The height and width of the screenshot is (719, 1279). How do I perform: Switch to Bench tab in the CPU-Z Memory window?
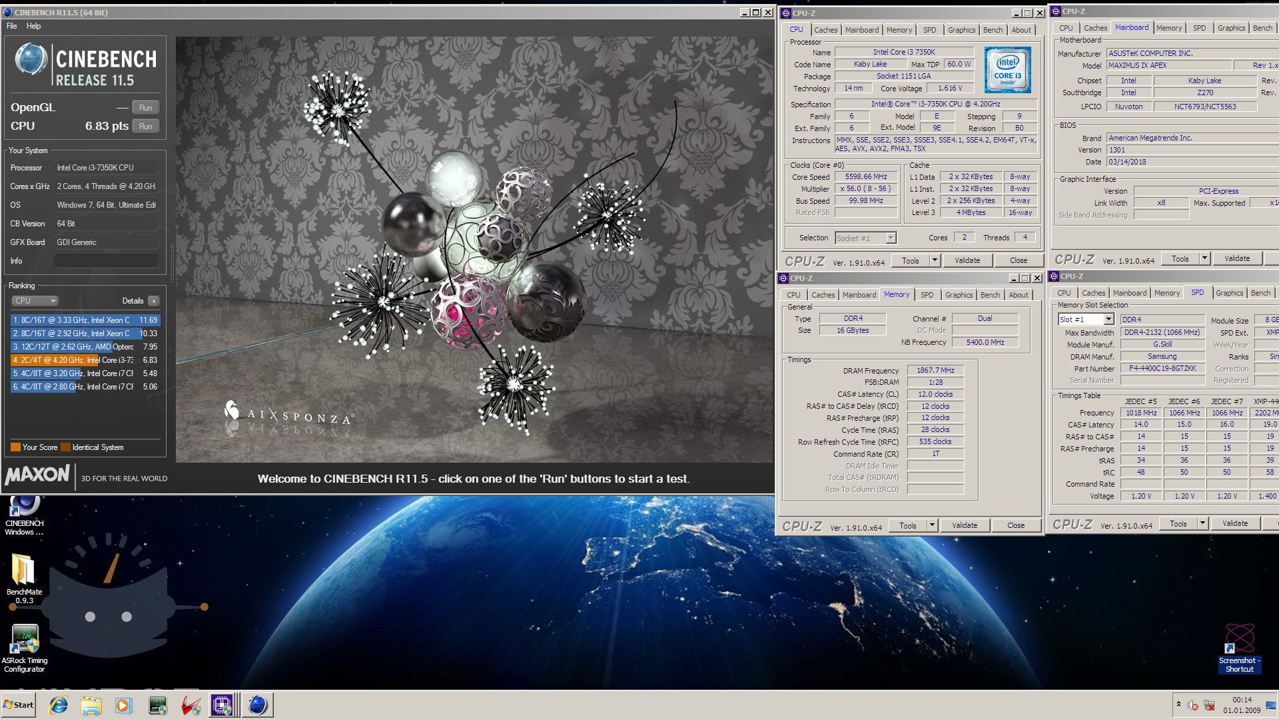pos(990,295)
